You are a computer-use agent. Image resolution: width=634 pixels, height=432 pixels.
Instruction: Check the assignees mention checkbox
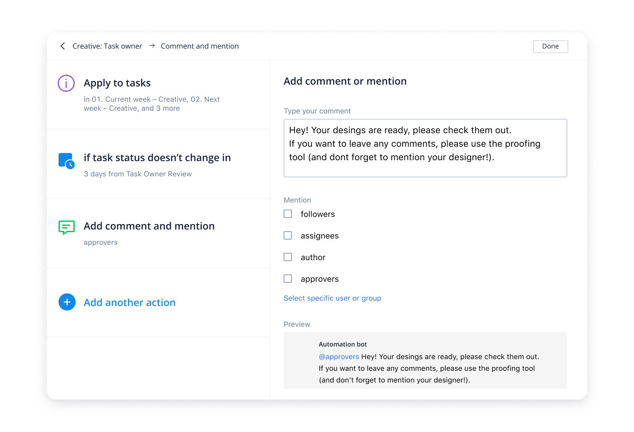(288, 235)
